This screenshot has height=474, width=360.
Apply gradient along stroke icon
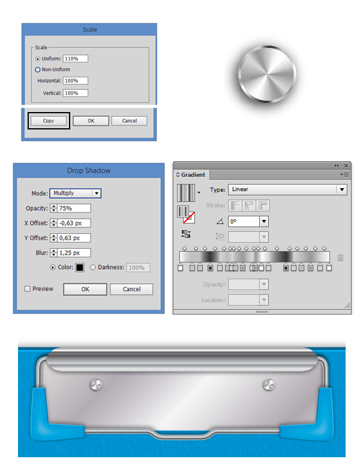(249, 206)
